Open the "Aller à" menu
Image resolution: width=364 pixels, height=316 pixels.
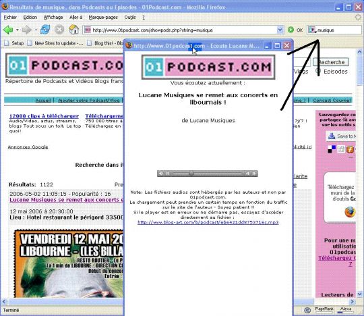[x=76, y=17]
